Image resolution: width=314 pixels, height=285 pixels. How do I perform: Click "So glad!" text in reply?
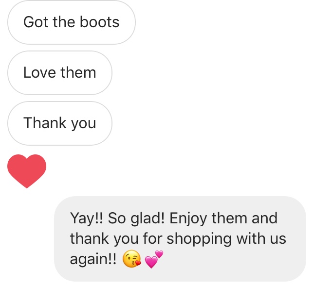[x=136, y=218]
